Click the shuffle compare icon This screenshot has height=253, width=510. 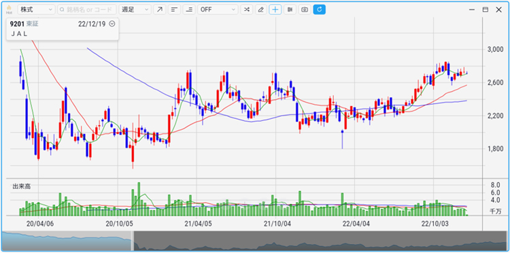(x=246, y=10)
